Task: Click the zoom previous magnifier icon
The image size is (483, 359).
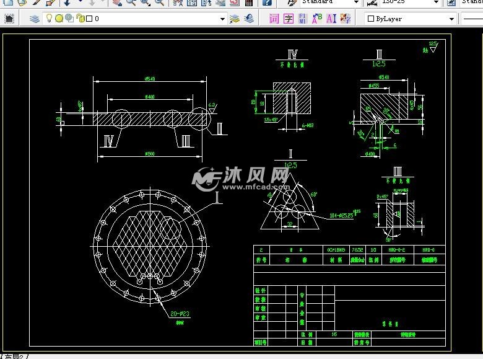Action: tap(159, 2)
